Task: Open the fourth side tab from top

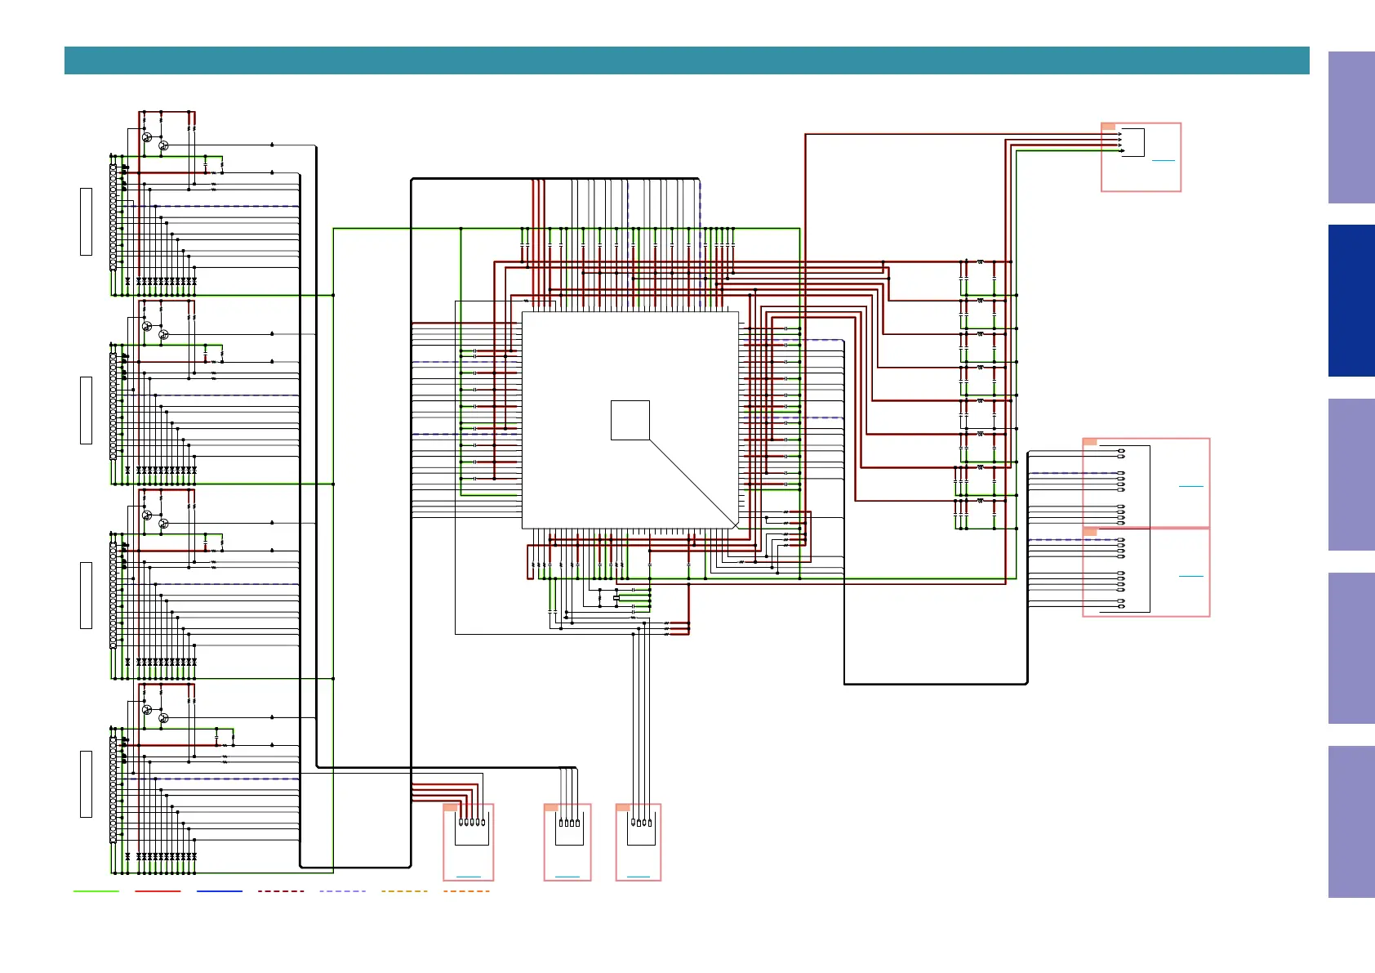Action: pyautogui.click(x=1351, y=648)
